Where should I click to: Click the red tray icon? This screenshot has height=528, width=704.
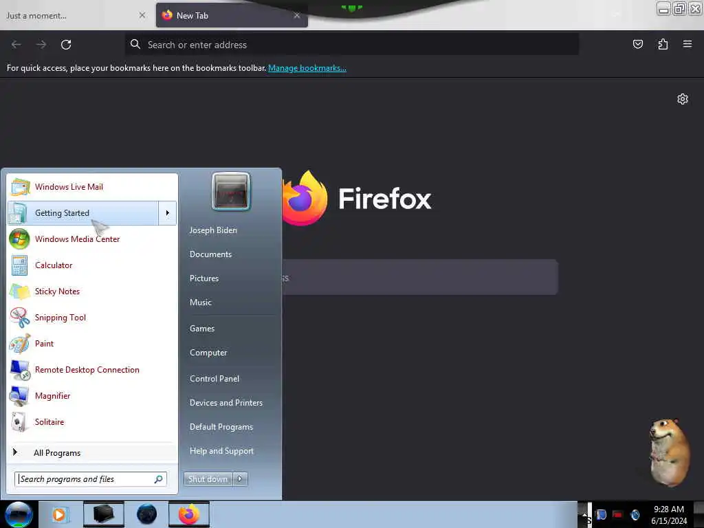point(618,514)
